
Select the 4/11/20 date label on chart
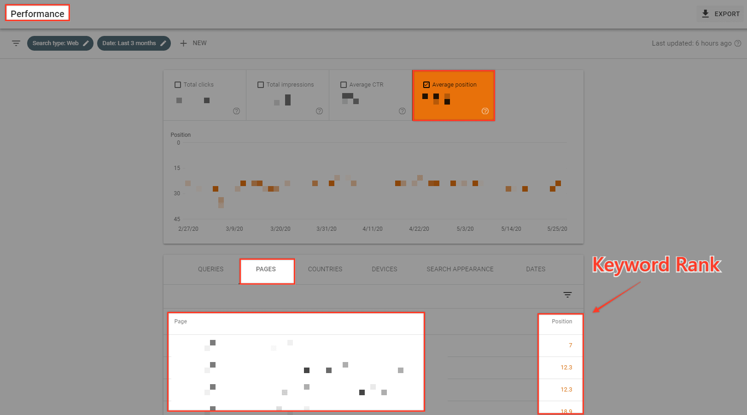coord(373,229)
